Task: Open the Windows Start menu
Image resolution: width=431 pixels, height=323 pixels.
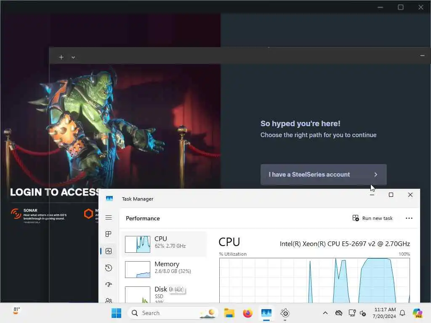Action: (116, 313)
